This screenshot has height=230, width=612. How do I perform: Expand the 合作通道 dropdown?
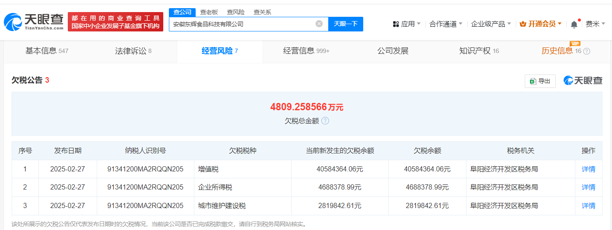tap(446, 24)
